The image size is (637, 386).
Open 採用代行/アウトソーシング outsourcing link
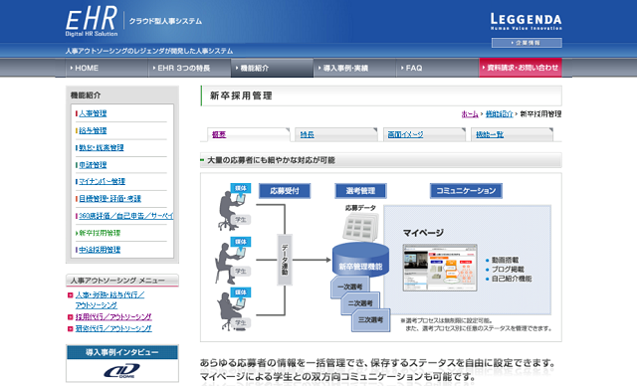coord(113,317)
